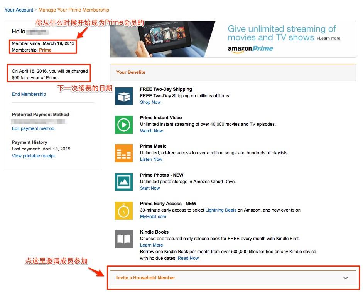Image resolution: width=363 pixels, height=292 pixels.
Task: Open the Lightning Deals link
Action: coord(221,210)
